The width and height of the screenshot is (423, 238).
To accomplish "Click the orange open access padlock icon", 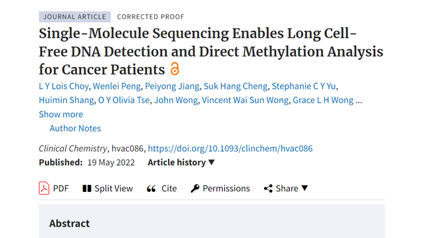I will tap(175, 68).
